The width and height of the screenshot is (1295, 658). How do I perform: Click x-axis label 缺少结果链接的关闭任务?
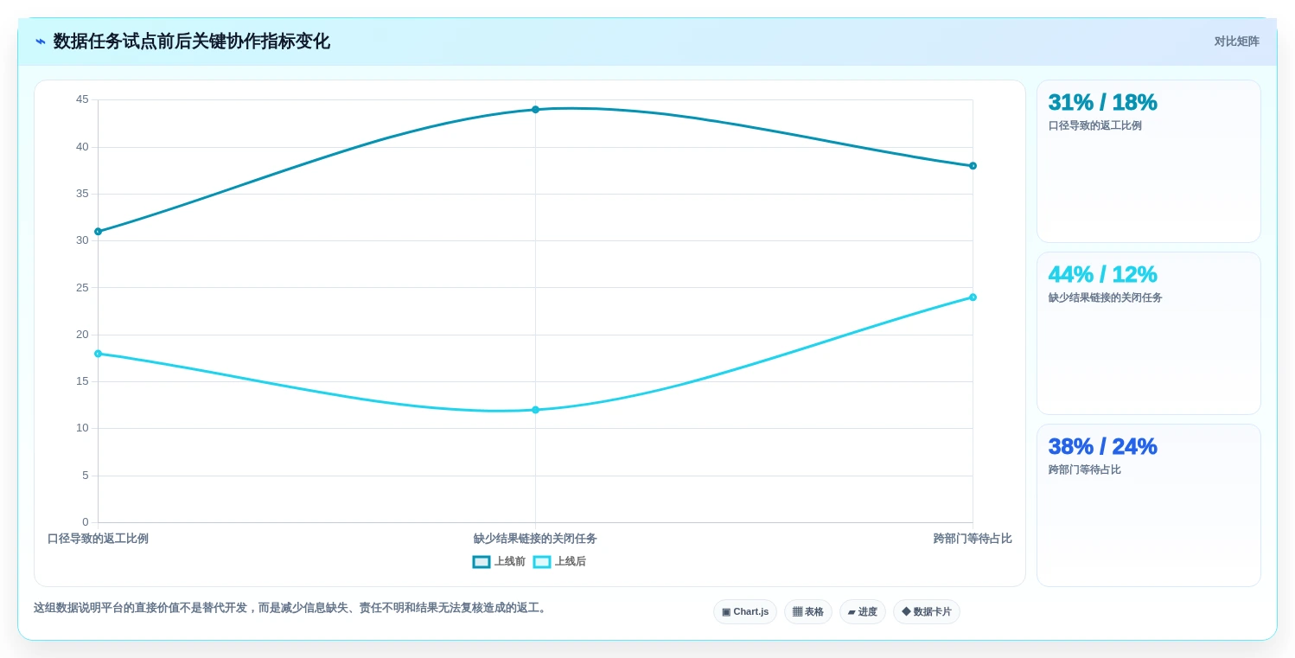pos(535,539)
